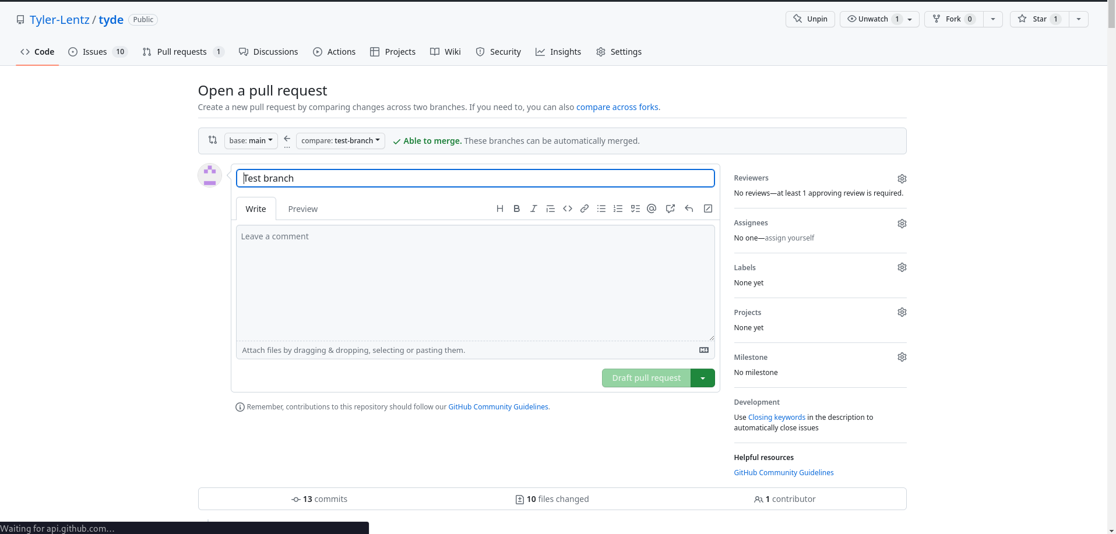The image size is (1116, 534).
Task: Open the slash commands icon in toolbar
Action: (707, 208)
